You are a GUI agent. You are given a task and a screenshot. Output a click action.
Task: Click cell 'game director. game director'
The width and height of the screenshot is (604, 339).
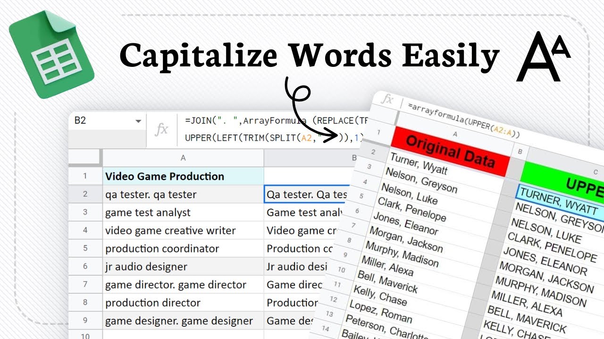183,285
